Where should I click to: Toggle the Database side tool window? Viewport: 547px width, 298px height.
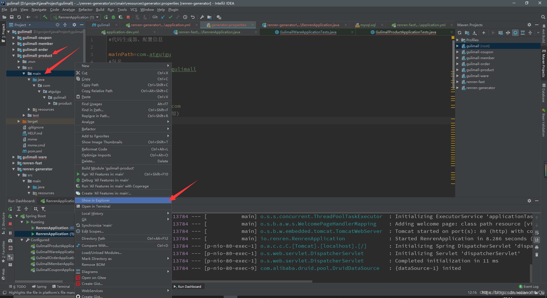(544, 93)
